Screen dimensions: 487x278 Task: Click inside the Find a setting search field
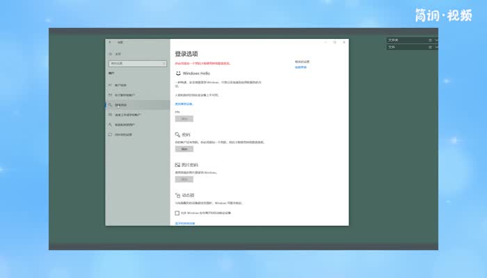pos(134,63)
